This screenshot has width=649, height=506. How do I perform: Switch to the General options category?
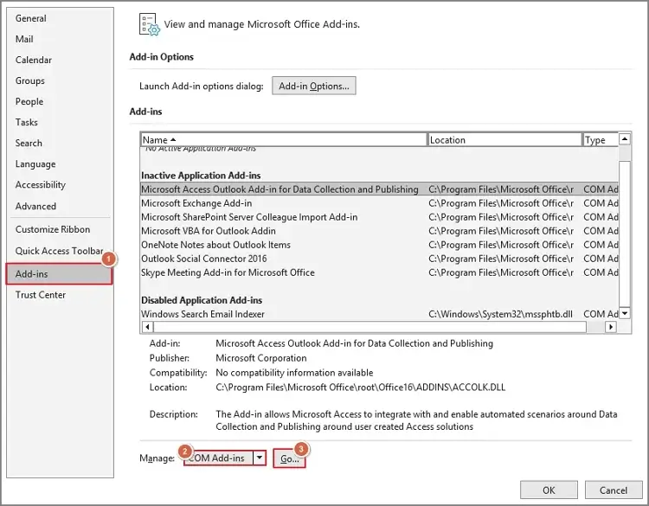31,18
